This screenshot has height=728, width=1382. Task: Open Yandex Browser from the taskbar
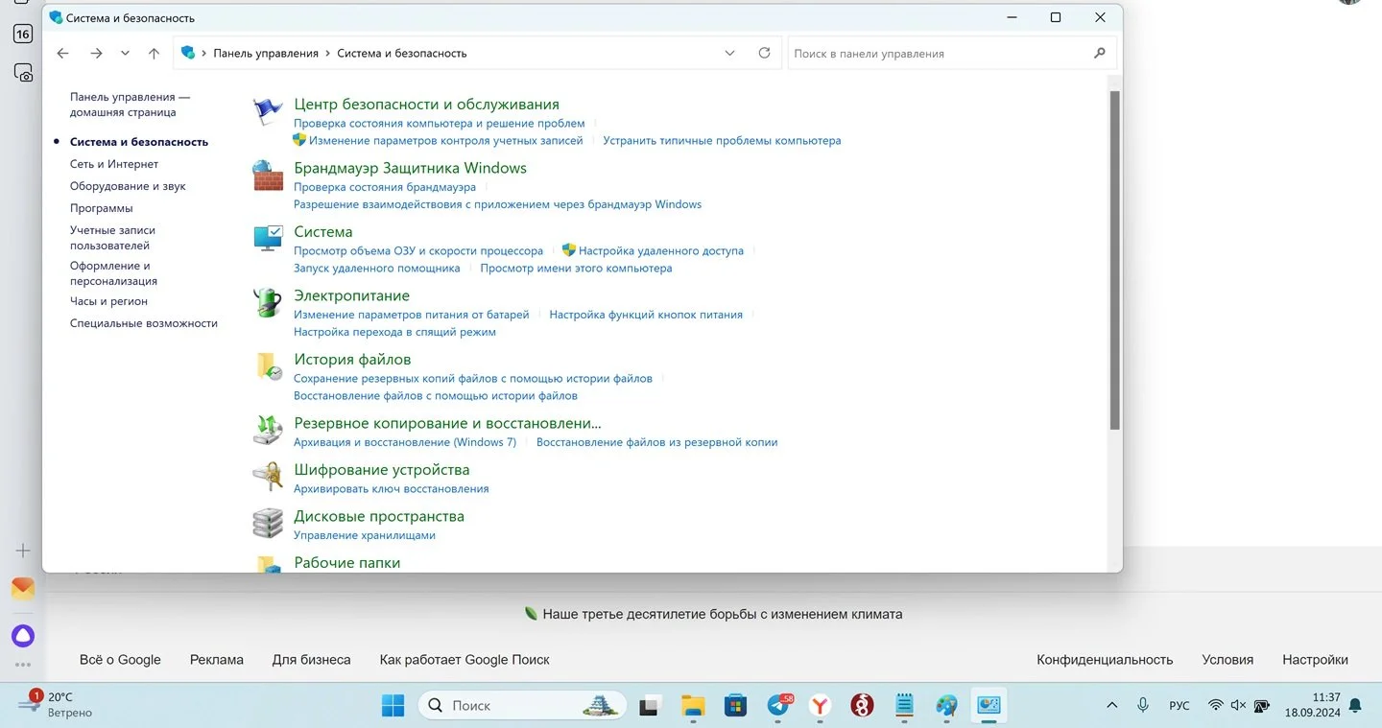(x=820, y=705)
